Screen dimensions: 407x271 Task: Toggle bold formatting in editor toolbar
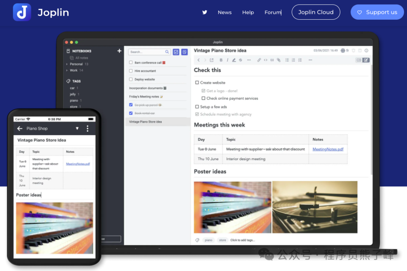tap(221, 60)
